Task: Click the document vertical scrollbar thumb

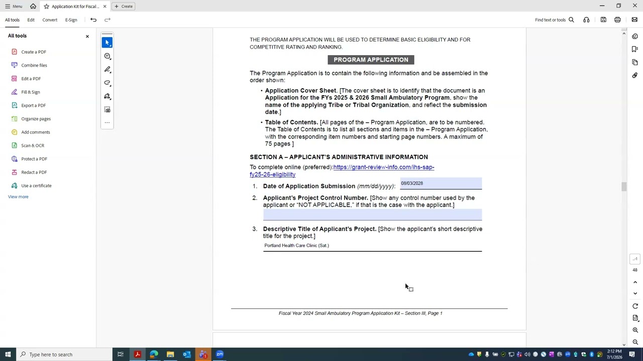Action: click(x=624, y=187)
